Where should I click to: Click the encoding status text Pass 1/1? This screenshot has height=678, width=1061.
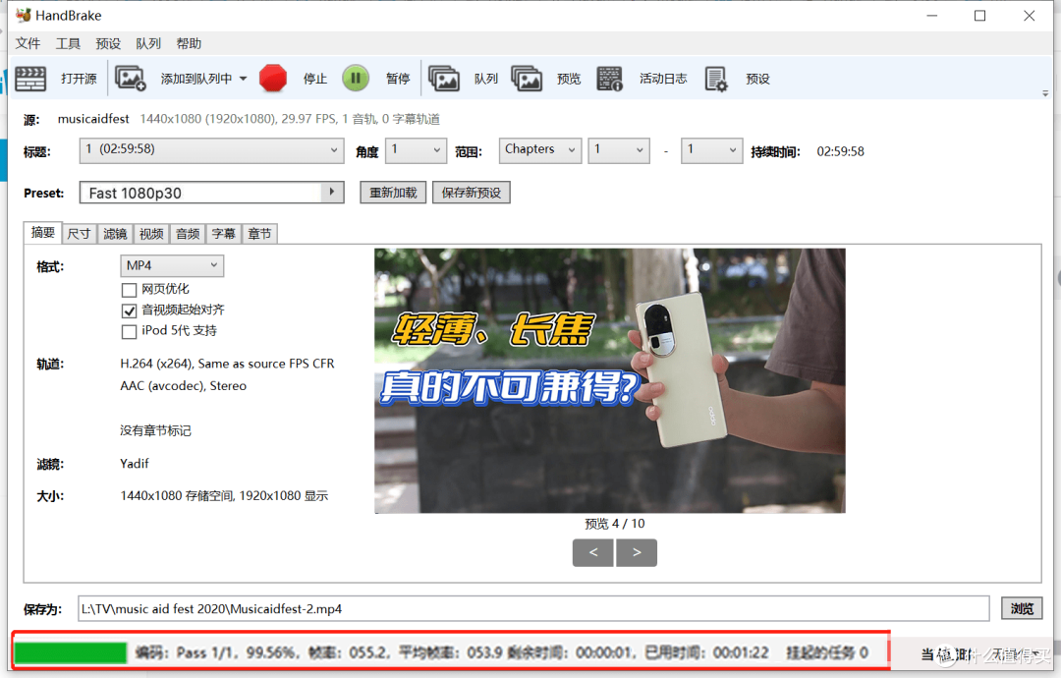[205, 652]
